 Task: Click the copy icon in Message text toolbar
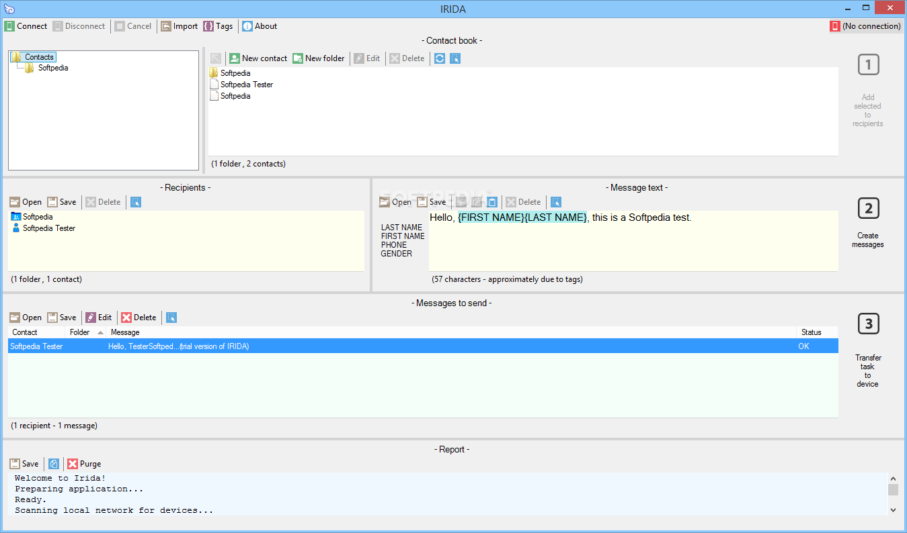pos(477,202)
